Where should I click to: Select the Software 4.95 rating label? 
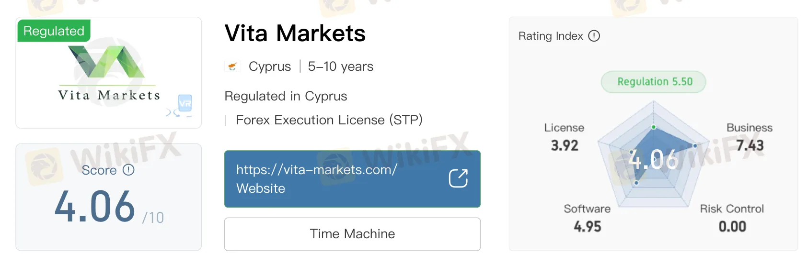tap(587, 218)
